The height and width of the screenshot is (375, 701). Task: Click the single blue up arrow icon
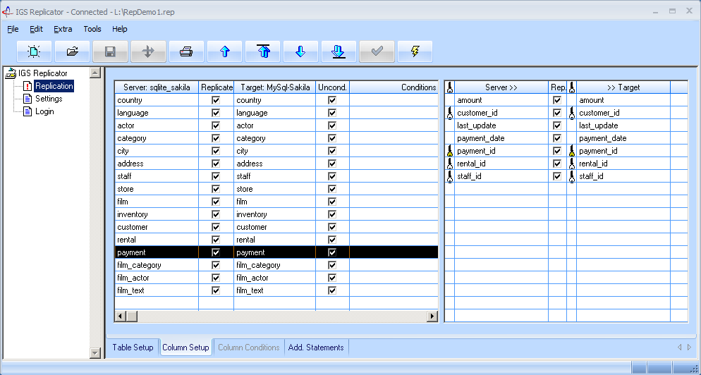(x=224, y=51)
